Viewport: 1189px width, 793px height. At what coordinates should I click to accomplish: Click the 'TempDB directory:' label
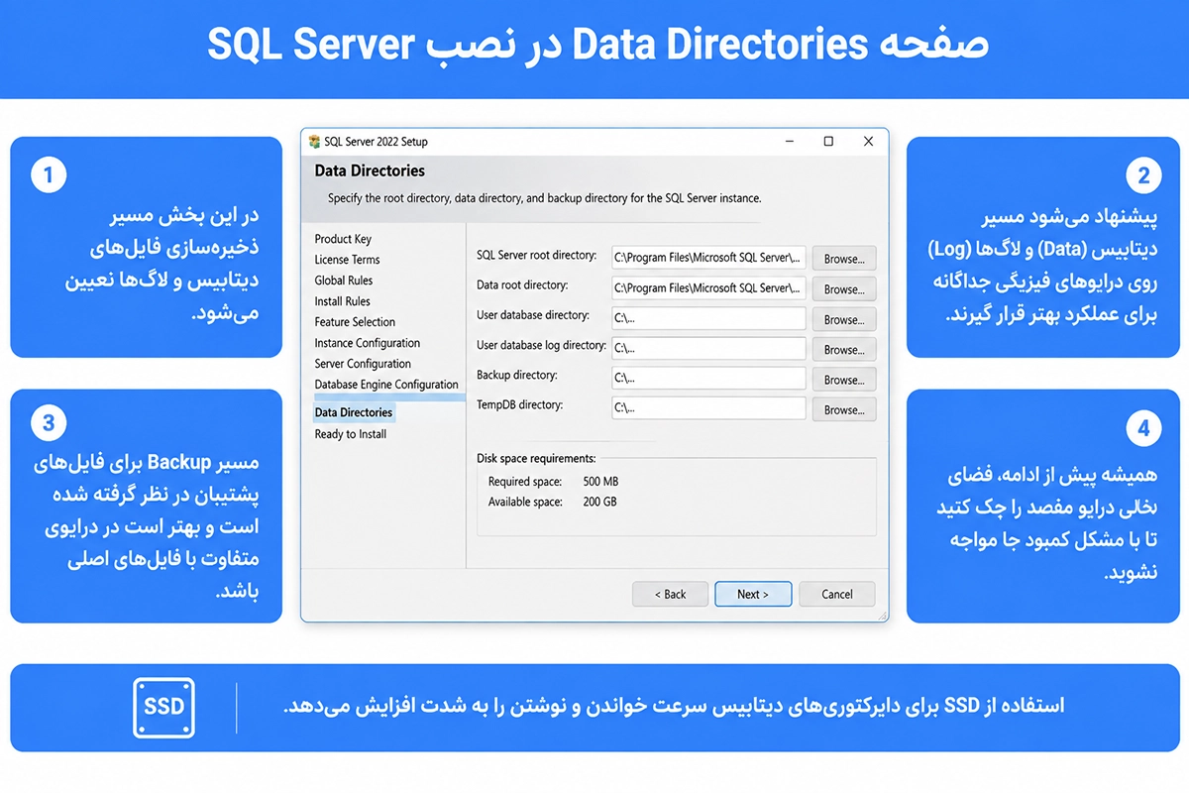click(519, 405)
